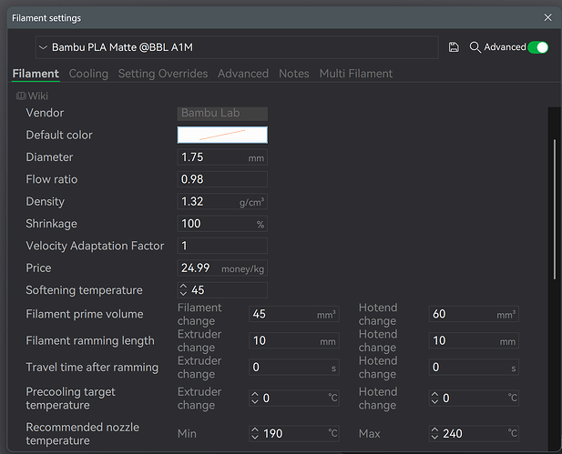
Task: Click Travel time after ramming extruder field
Action: tap(294, 367)
